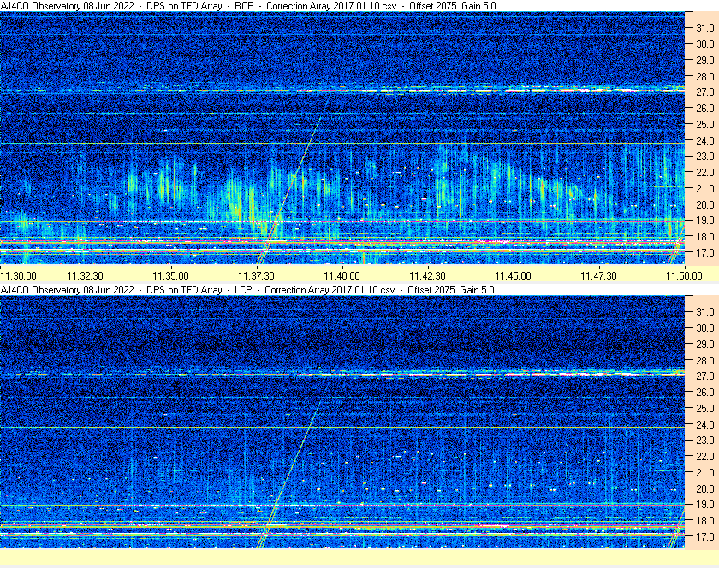
Task: Click the 11:42:30 time axis label
Action: click(x=427, y=275)
